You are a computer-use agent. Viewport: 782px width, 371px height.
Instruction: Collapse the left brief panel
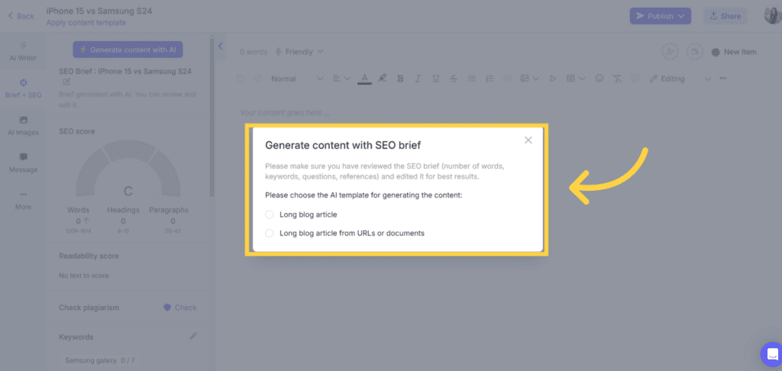[220, 47]
